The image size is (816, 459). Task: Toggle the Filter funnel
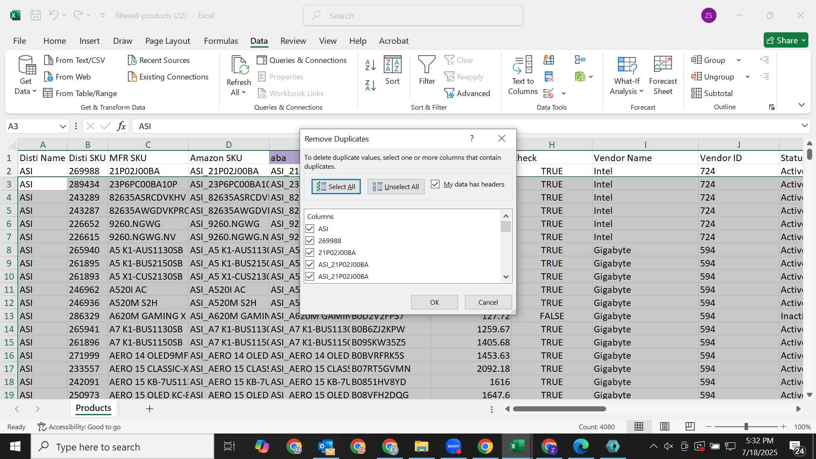(x=427, y=70)
